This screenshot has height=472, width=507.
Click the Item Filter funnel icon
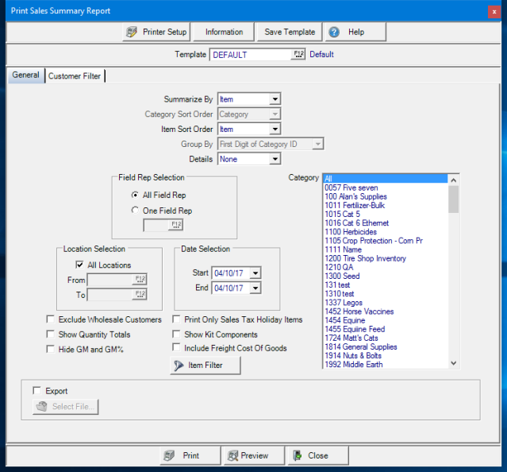(177, 366)
